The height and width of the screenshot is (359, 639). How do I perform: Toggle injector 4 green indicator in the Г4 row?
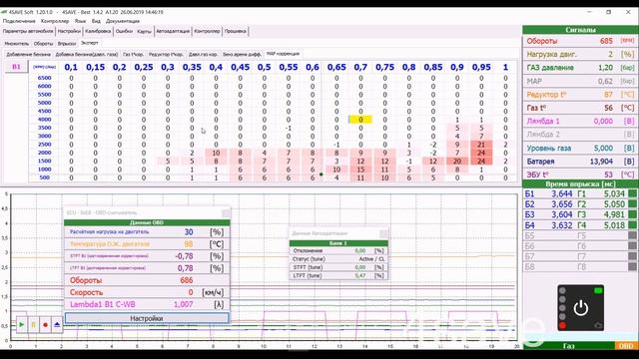633,225
